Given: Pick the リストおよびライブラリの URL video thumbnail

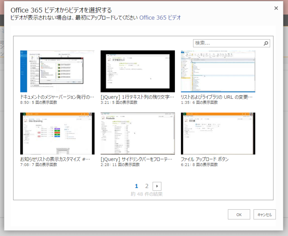Looking at the screenshot, I should coord(218,71).
